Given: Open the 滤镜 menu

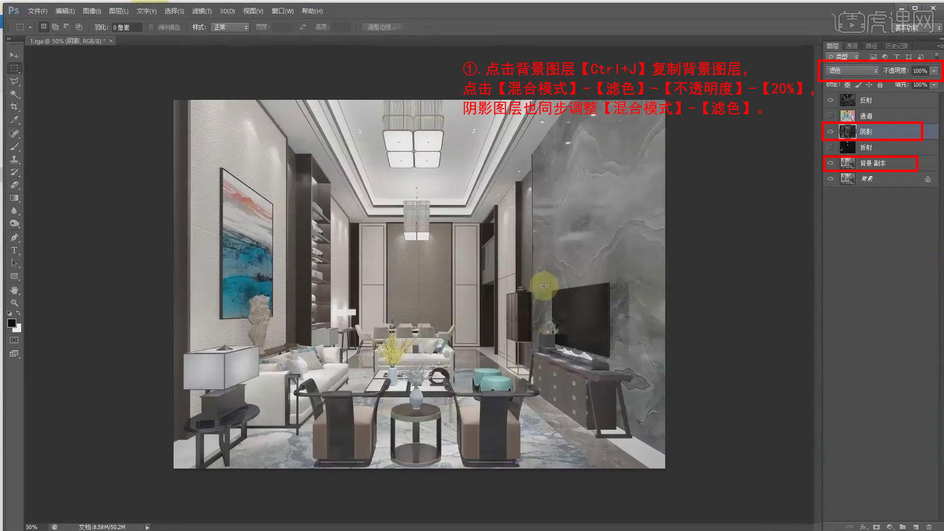Looking at the screenshot, I should click(201, 11).
